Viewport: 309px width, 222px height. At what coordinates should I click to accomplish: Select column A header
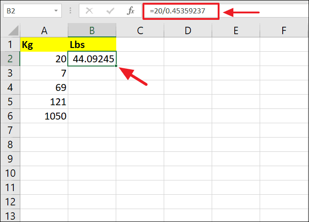tap(44, 30)
